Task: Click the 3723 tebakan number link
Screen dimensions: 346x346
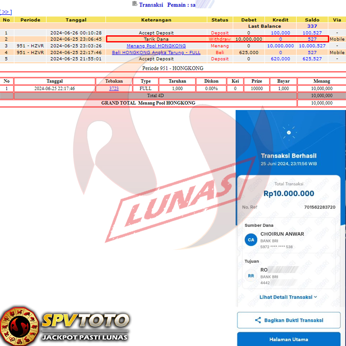Action: pos(114,89)
